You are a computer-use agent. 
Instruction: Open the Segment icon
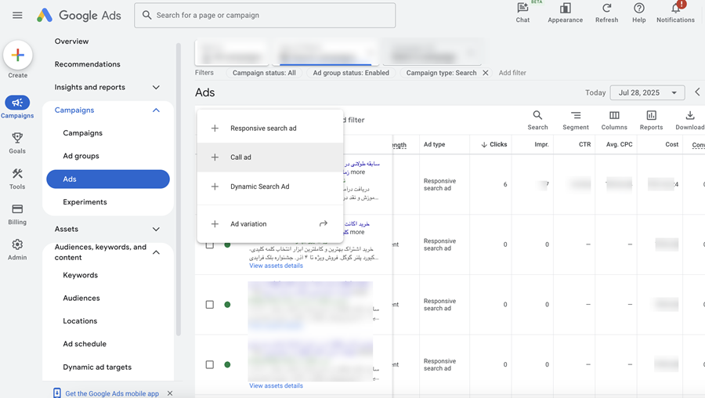576,115
